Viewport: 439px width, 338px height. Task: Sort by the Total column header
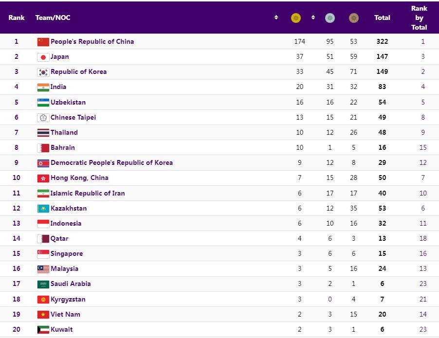[382, 18]
